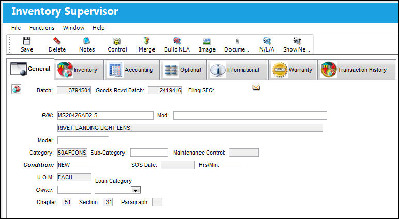Click the SOS Date field
Image resolution: width=399 pixels, height=219 pixels.
pyautogui.click(x=178, y=165)
